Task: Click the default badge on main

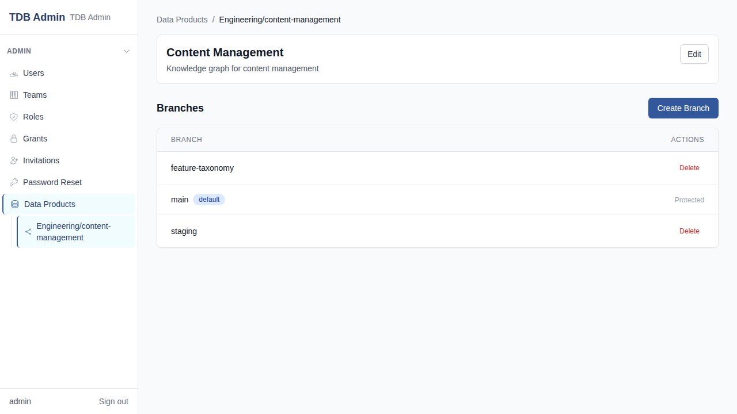Action: pyautogui.click(x=209, y=200)
